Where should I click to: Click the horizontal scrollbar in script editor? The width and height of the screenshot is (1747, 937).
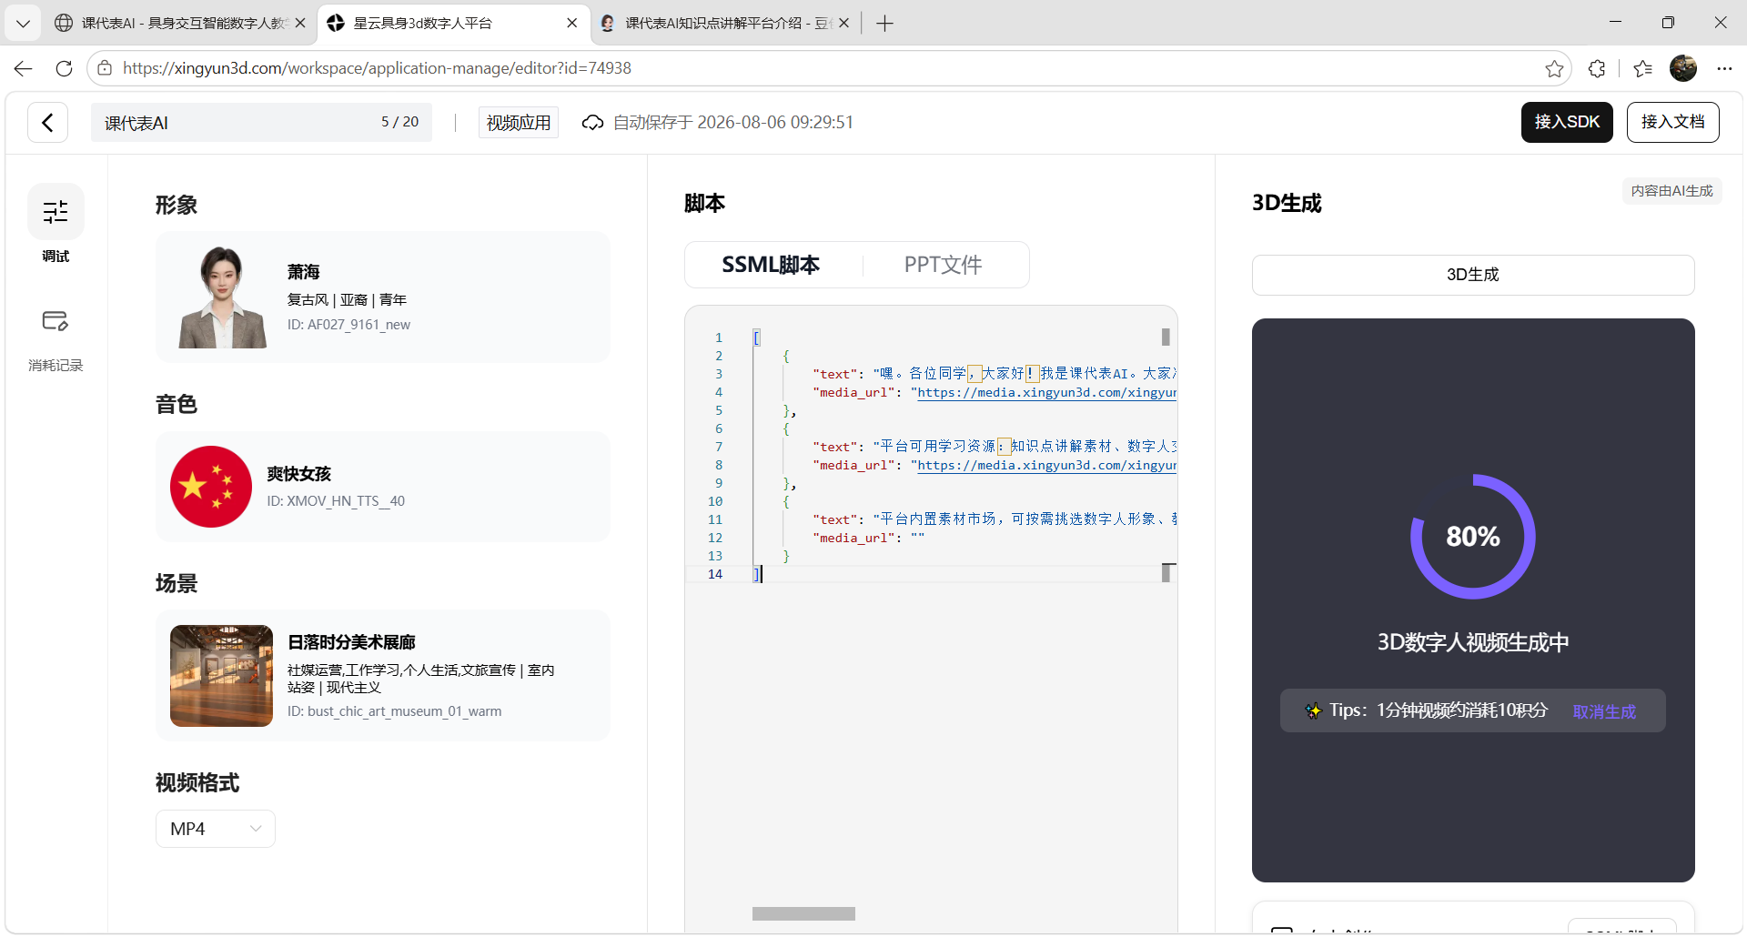803,913
